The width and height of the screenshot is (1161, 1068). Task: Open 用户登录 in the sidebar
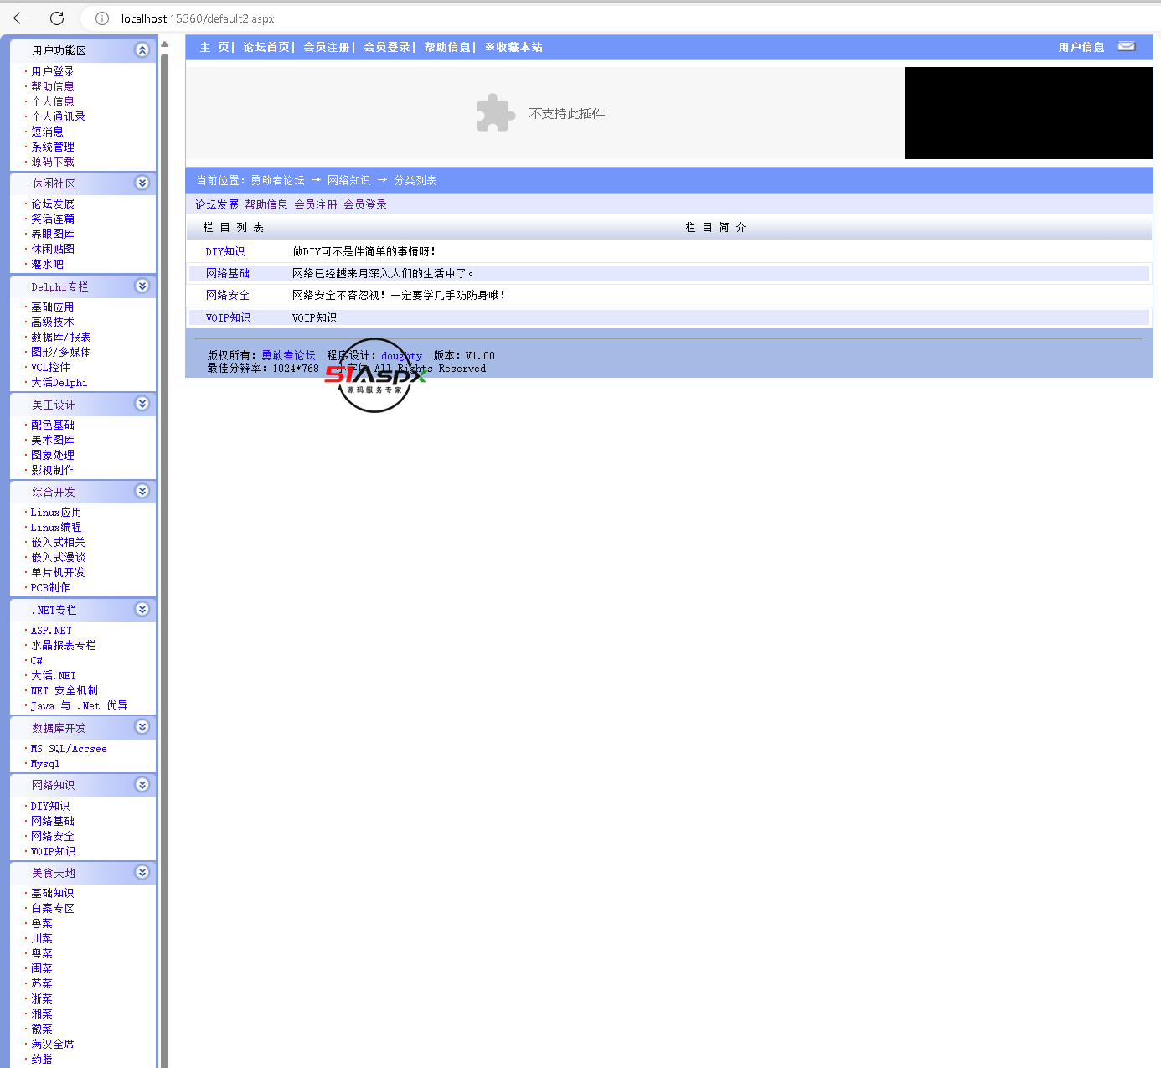pos(53,71)
